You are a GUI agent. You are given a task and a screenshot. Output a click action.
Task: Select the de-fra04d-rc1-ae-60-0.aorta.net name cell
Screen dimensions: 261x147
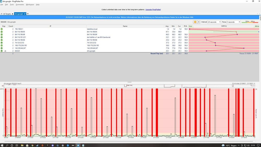(98, 37)
